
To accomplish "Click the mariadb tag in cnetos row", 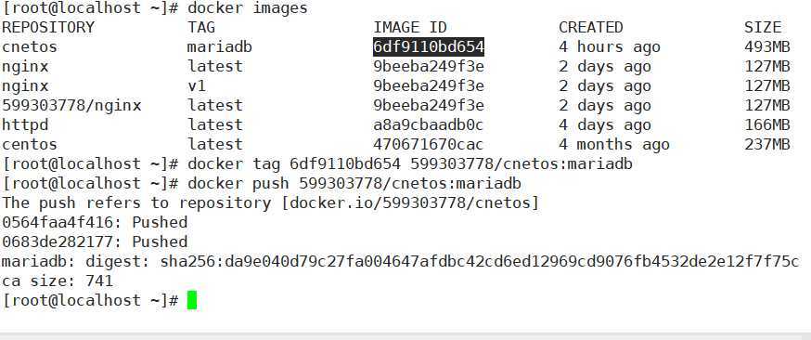I will pos(220,47).
